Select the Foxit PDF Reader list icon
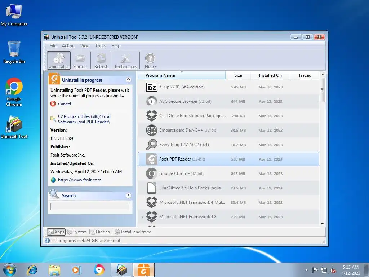 tap(152, 159)
